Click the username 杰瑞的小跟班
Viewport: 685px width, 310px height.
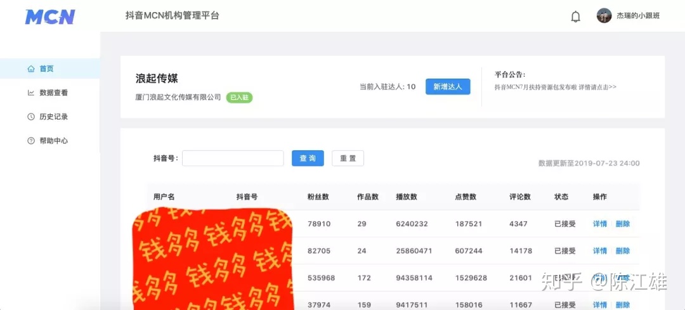[x=638, y=16]
